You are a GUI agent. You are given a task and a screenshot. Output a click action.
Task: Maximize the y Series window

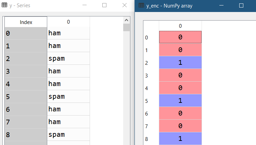tap(104, 5)
